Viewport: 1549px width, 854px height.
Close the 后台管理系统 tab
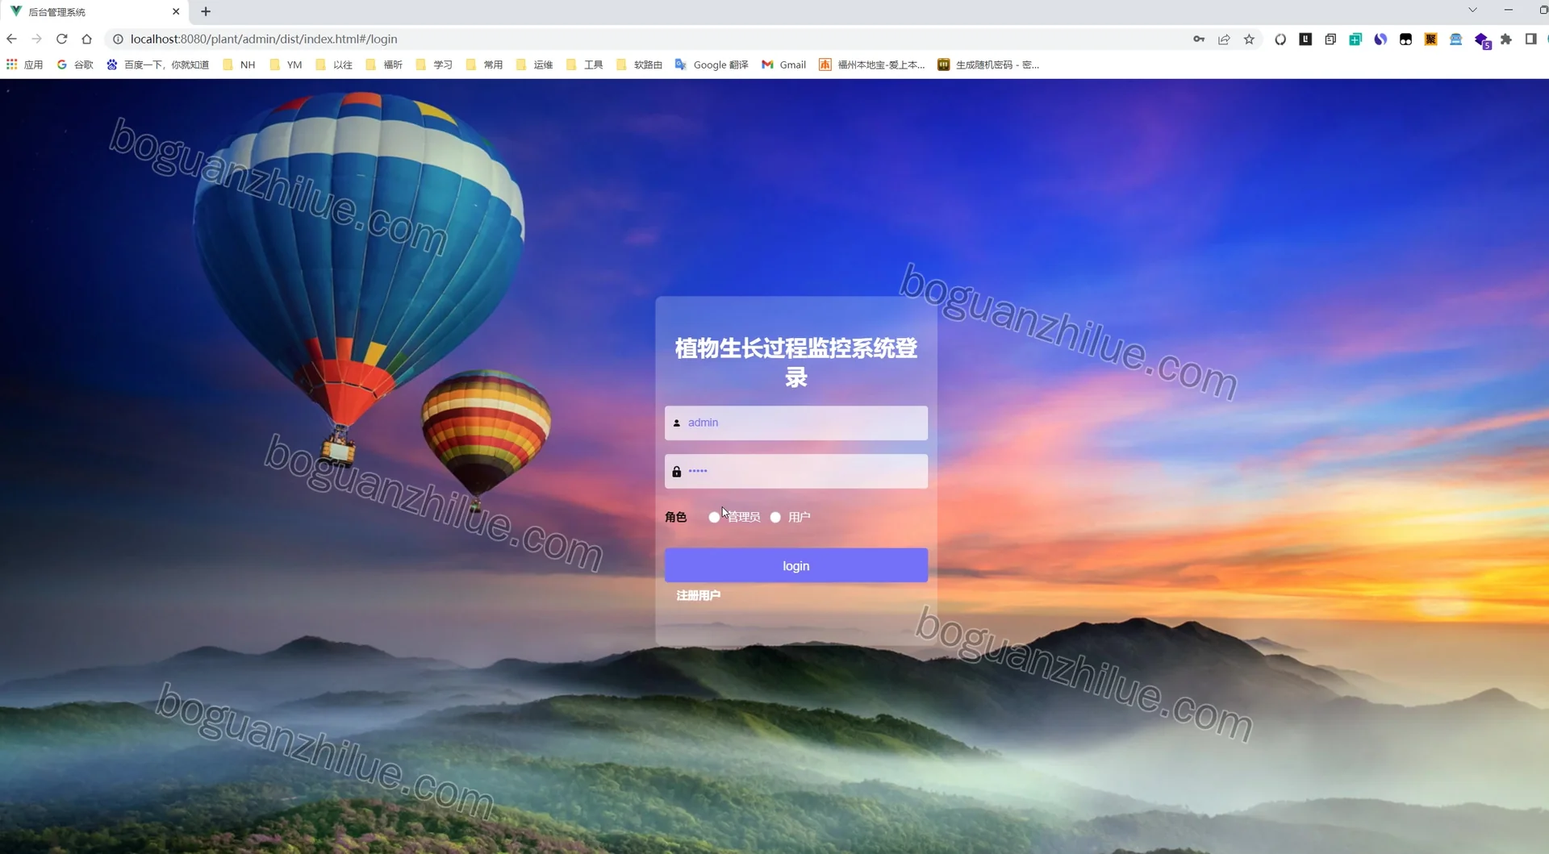click(x=176, y=12)
